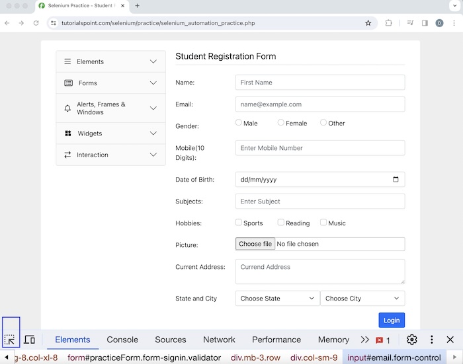463x364 pixels.
Task: Open Chrome side panel icon
Action: (x=425, y=23)
